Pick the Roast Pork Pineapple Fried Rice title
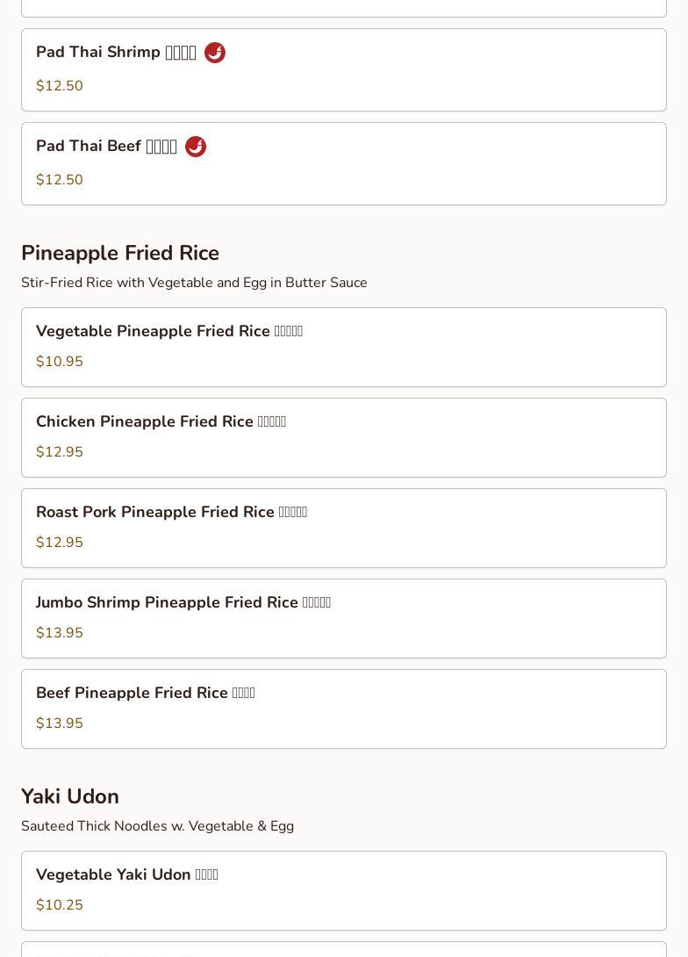The height and width of the screenshot is (957, 688). 171,512
